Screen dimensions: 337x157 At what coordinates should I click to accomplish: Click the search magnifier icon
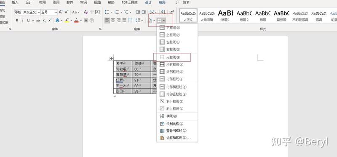pos(177,3)
